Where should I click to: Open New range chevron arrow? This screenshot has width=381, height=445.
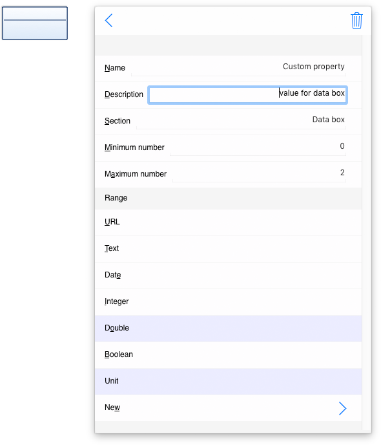click(342, 408)
